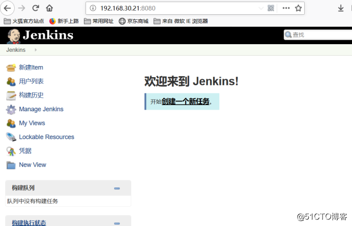Click the New View folder icon
The width and height of the screenshot is (352, 226).
11,165
